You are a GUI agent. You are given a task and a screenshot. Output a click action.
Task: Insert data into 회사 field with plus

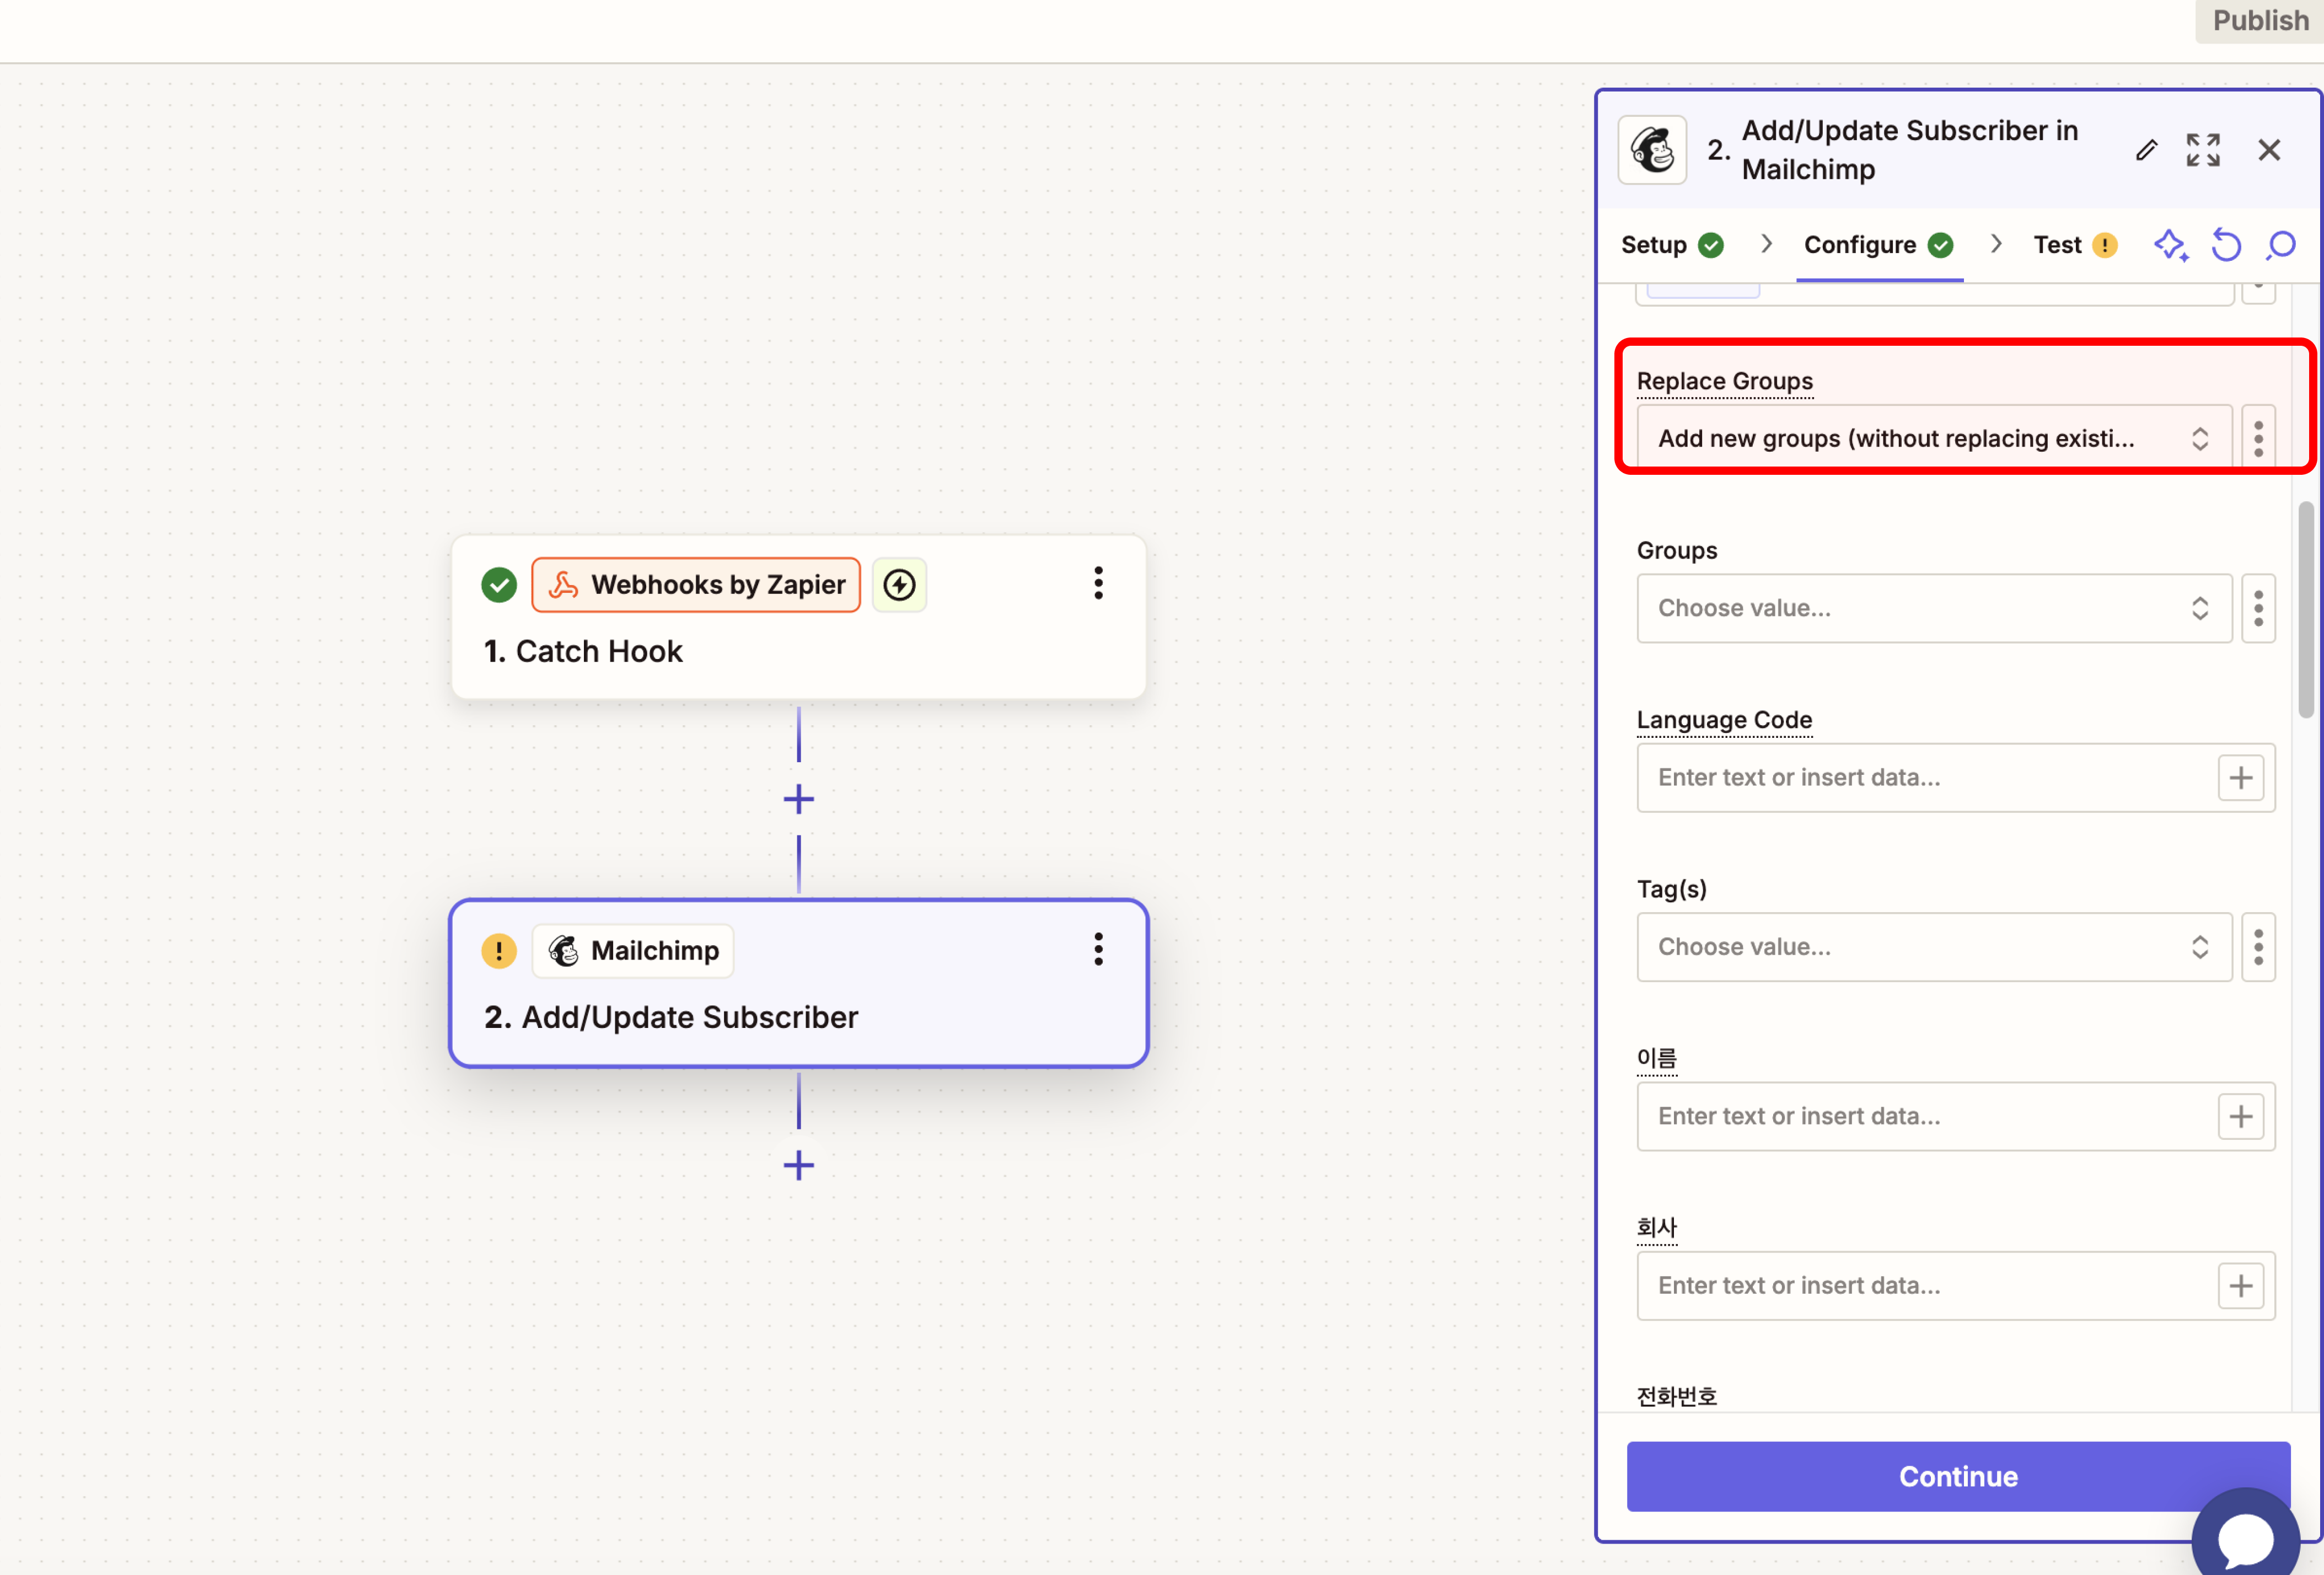(x=2241, y=1285)
